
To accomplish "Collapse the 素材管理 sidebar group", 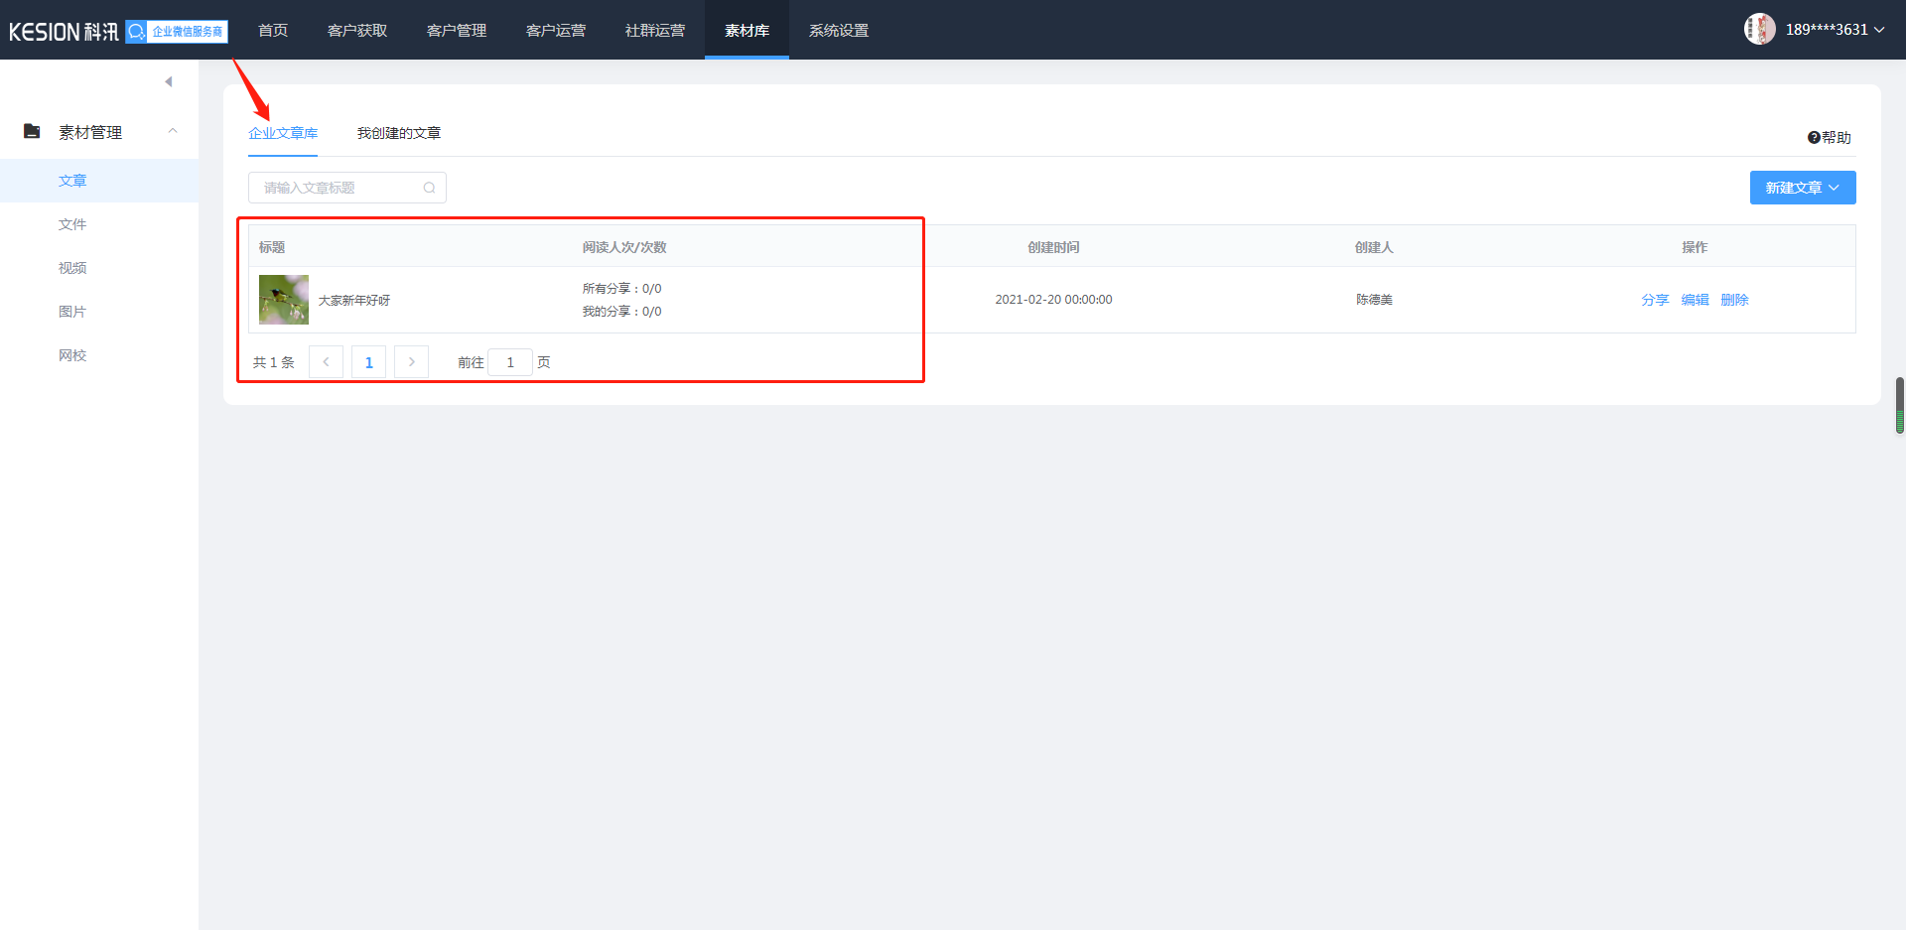I will (173, 131).
